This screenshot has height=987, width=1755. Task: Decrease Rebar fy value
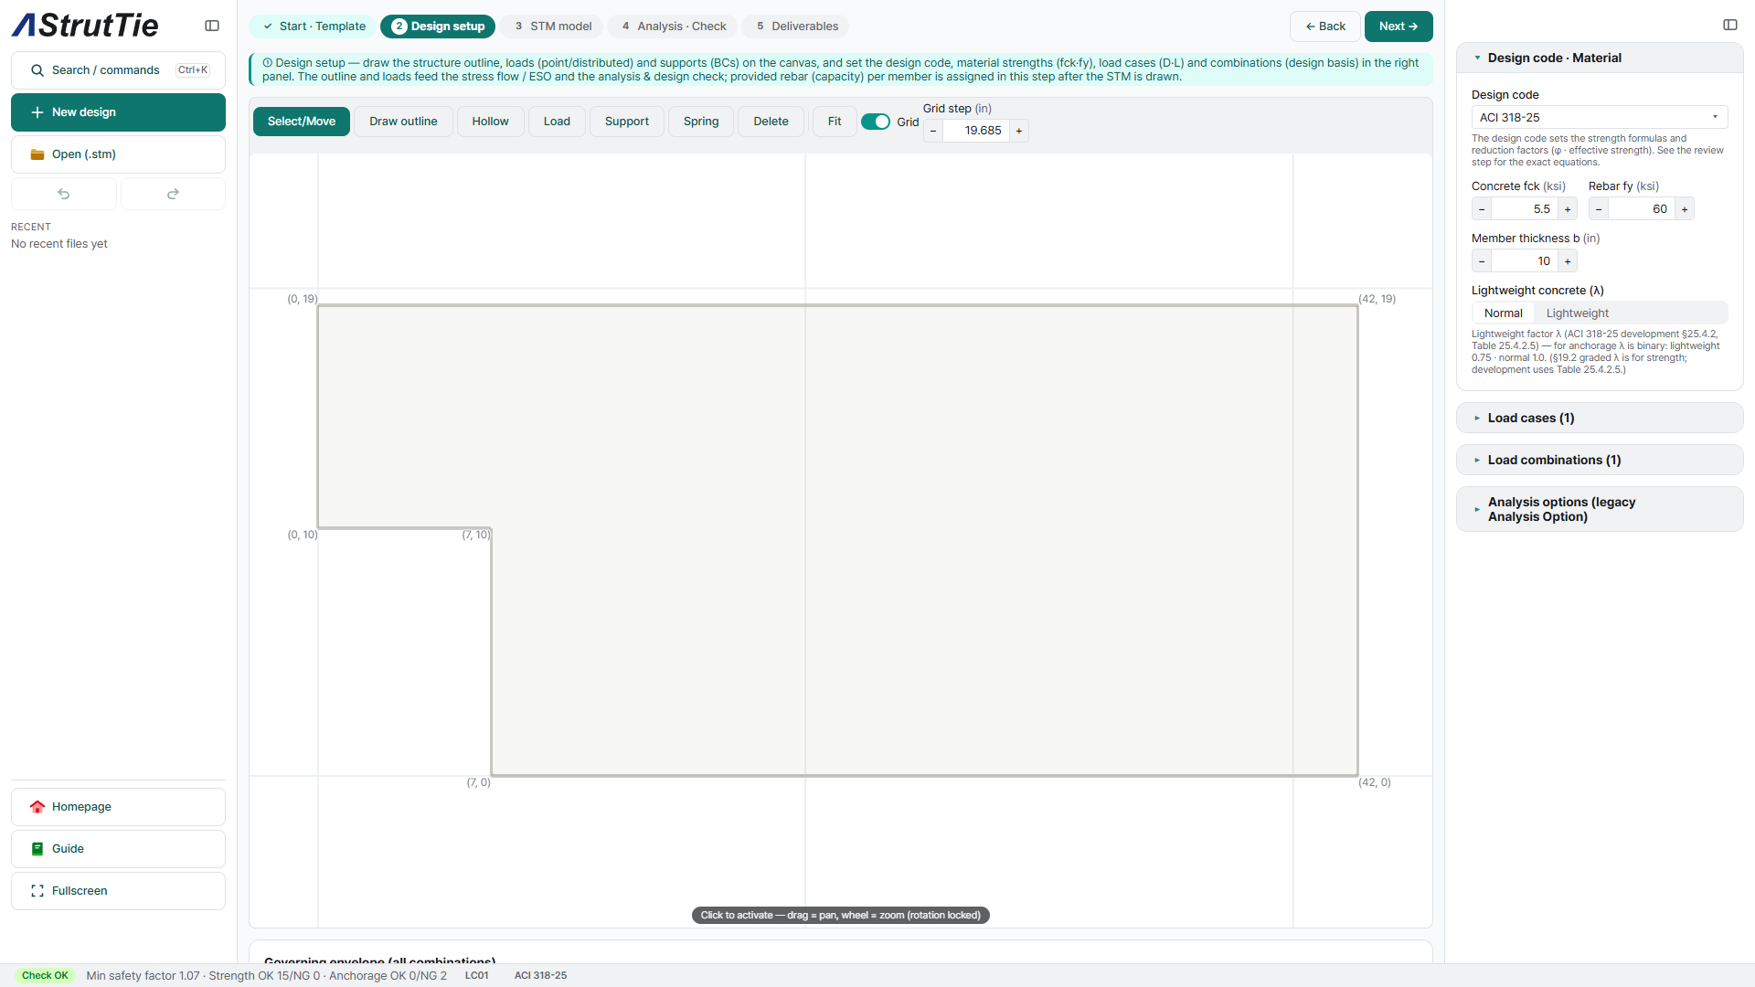pos(1599,209)
